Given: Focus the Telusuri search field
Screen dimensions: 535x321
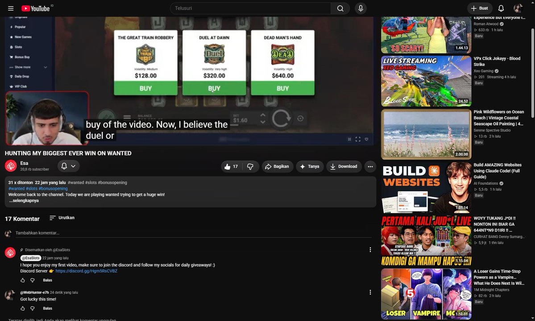Looking at the screenshot, I should [250, 8].
